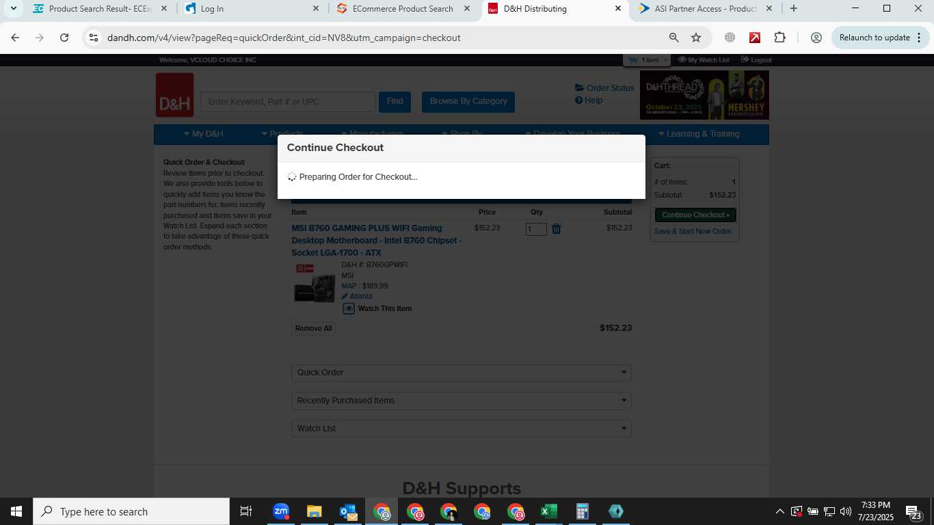Viewport: 934px width, 525px height.
Task: Open the Chrome profile icon
Action: coord(816,38)
